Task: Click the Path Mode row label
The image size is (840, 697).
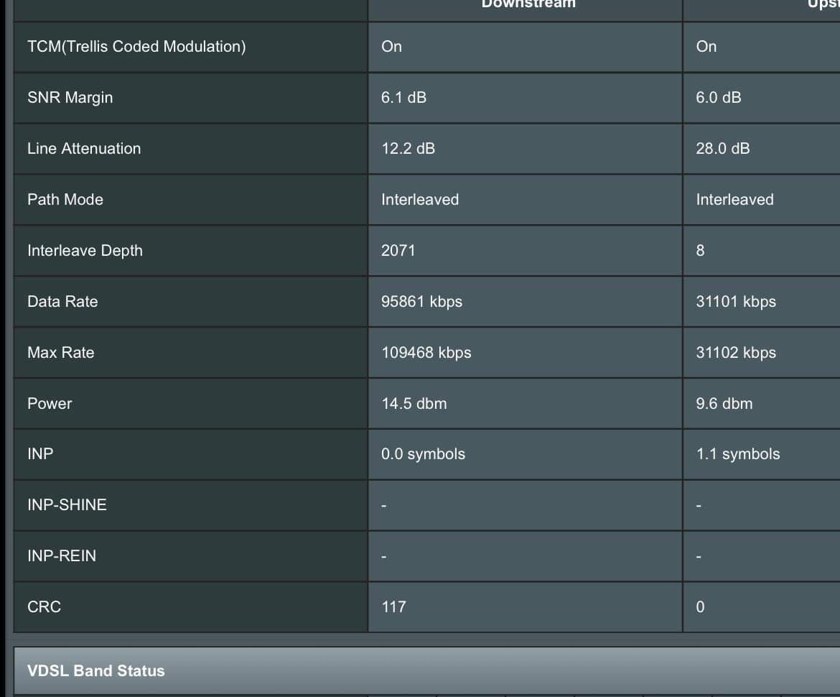Action: tap(65, 200)
